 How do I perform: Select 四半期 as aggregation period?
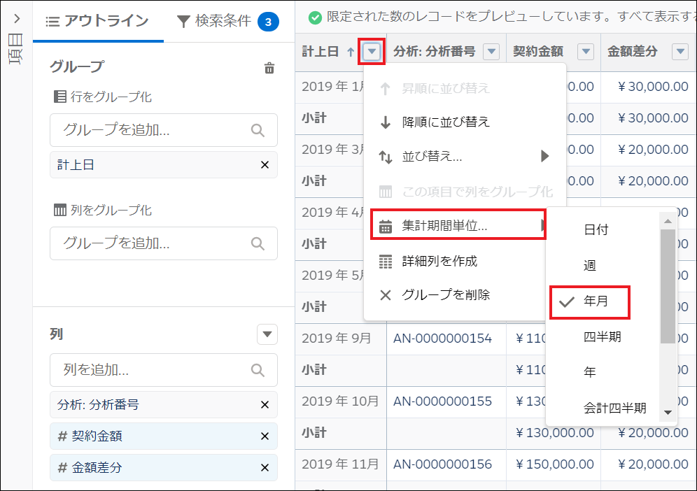[600, 336]
